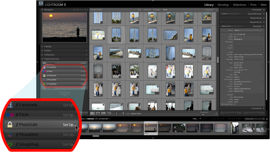Image resolution: width=270 pixels, height=152 pixels.
Task: Switch to the Develop module
Action: point(223,5)
